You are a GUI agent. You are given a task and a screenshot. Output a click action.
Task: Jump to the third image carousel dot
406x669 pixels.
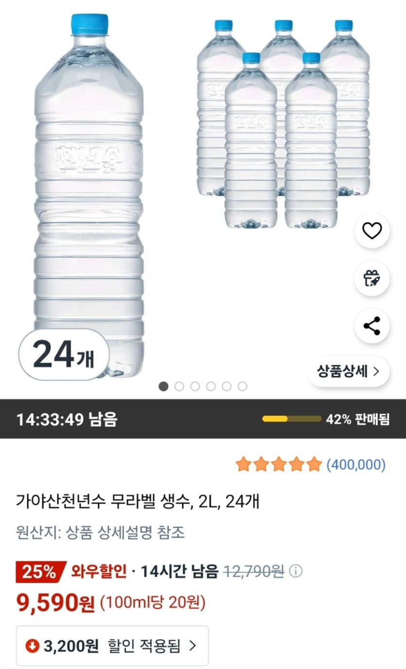(x=195, y=387)
